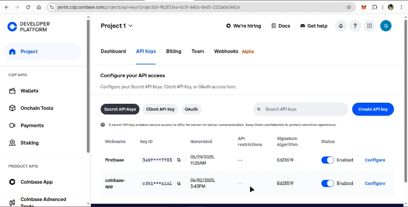408x207 pixels.
Task: Switch to the Dashboard tab
Action: click(113, 51)
